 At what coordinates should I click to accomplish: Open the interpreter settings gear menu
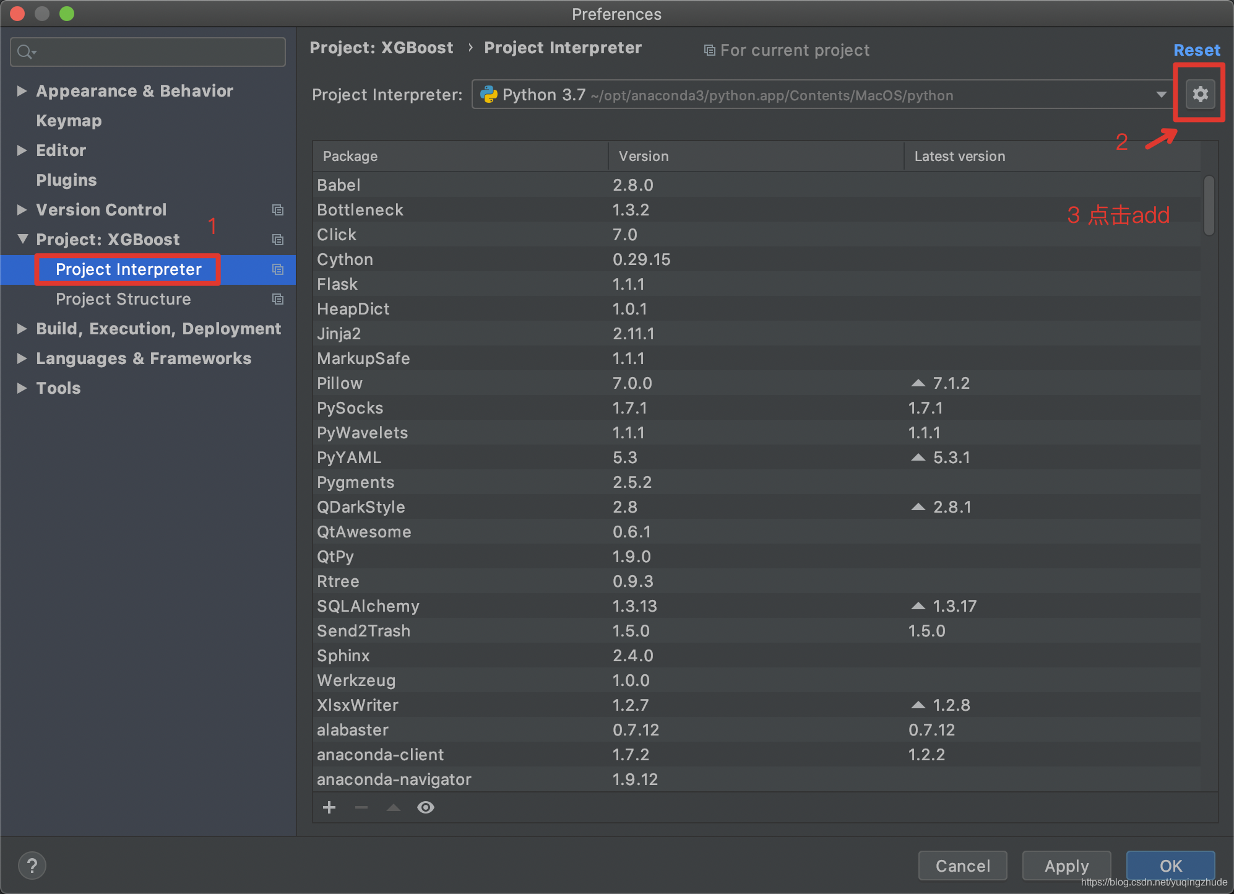(x=1200, y=94)
